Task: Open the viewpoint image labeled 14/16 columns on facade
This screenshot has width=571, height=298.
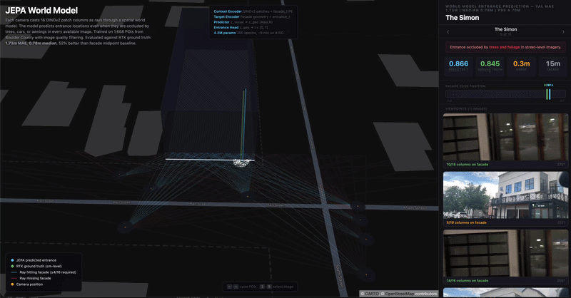Action: click(505, 257)
